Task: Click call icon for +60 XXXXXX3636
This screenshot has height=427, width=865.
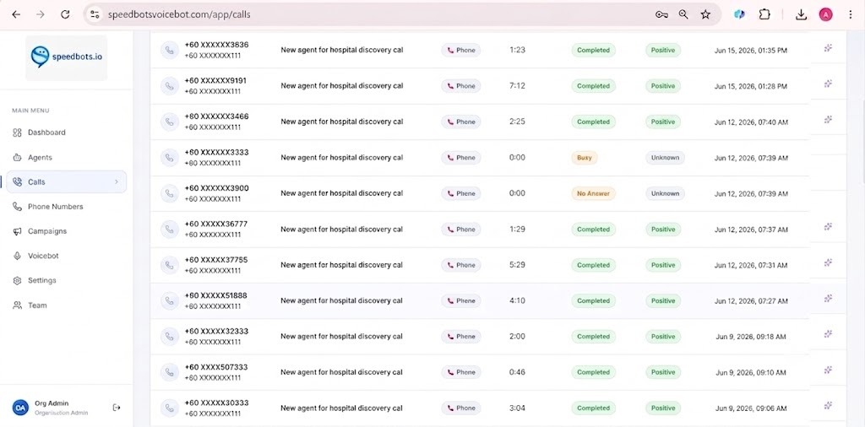Action: pos(169,50)
